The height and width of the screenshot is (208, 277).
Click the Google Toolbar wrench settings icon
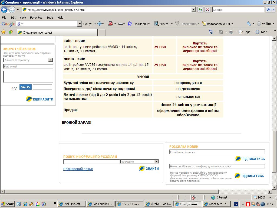[x=249, y=24]
